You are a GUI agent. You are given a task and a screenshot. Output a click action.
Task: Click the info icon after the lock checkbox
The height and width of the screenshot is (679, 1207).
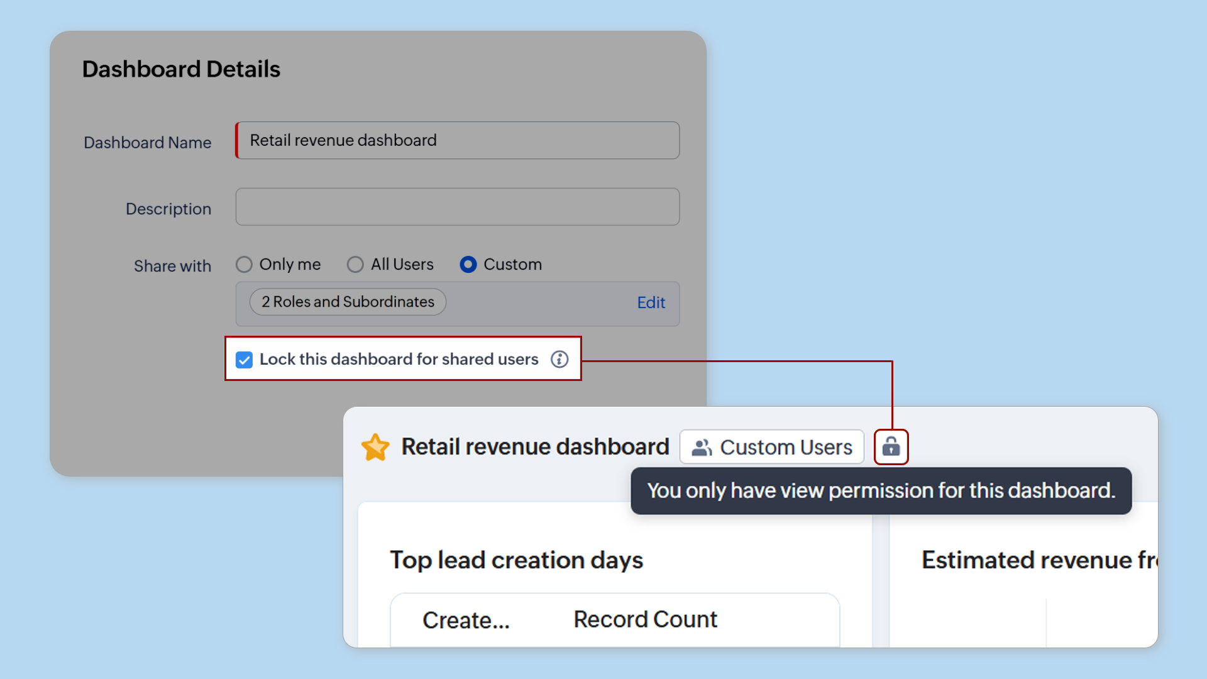tap(559, 360)
